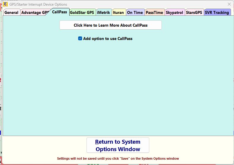Close the GPS/Starter Interrupt Device Options window
234x165 pixels.
tap(229, 4)
